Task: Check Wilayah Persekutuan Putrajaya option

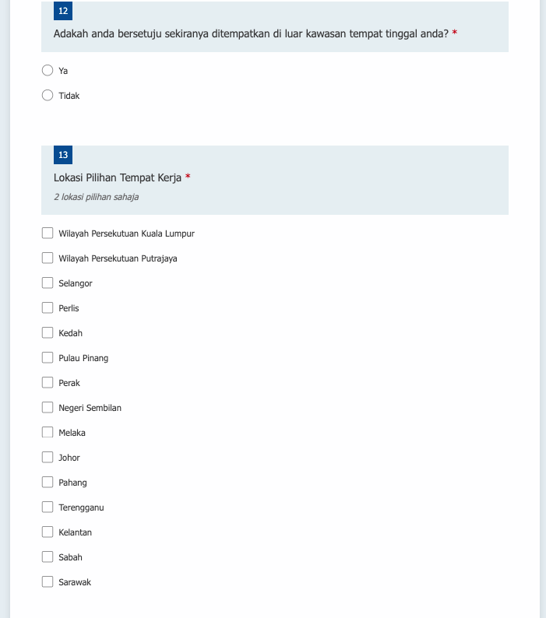Action: coord(48,258)
